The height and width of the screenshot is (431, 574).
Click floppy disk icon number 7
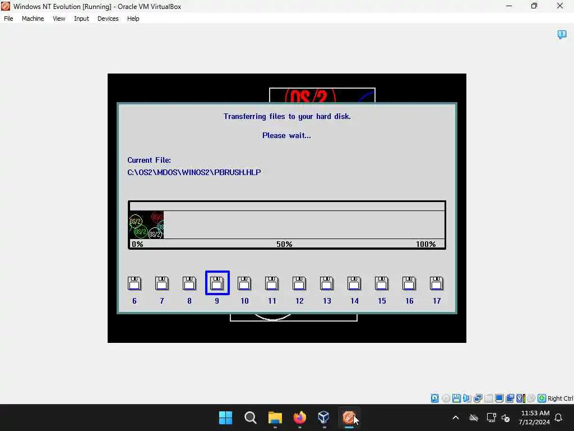pyautogui.click(x=162, y=283)
